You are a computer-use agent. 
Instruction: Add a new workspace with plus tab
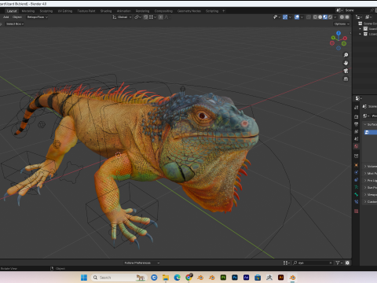point(224,11)
